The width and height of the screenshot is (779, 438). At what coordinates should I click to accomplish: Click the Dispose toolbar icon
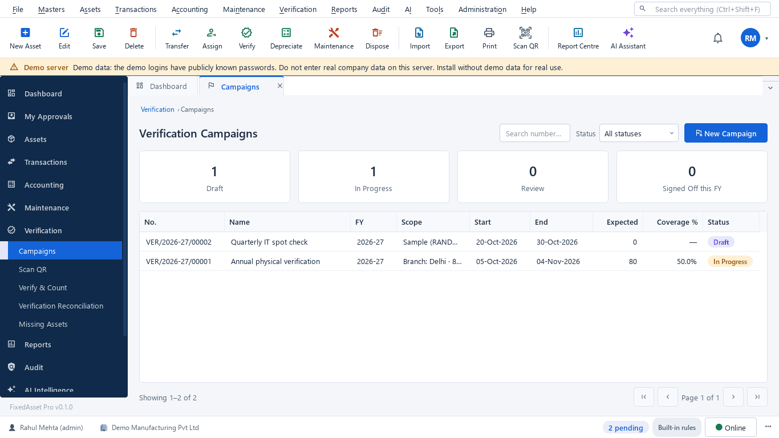tap(377, 39)
